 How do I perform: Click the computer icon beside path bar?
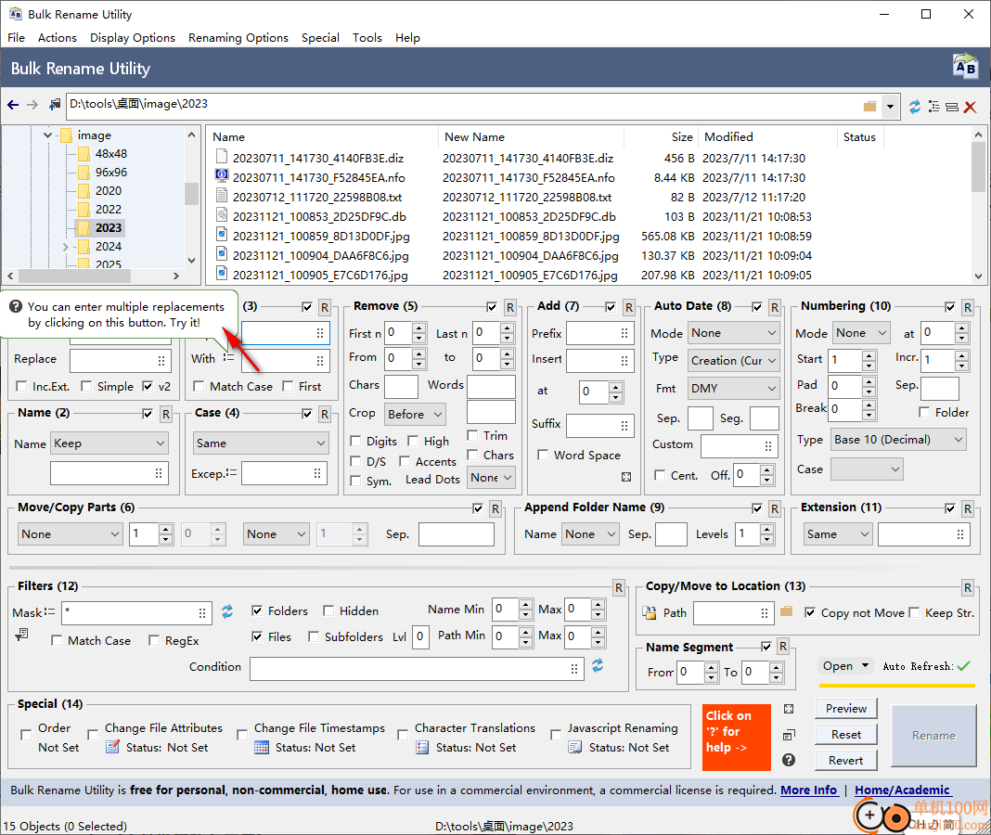click(55, 104)
